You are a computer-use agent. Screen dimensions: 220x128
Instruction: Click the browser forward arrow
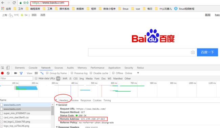(8, 3)
